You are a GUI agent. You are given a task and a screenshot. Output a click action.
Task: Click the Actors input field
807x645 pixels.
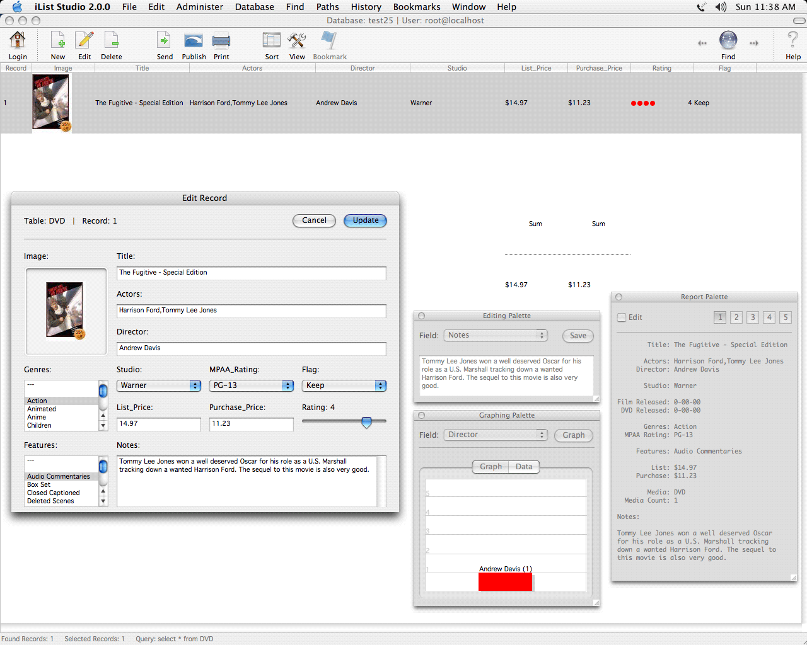tap(252, 311)
